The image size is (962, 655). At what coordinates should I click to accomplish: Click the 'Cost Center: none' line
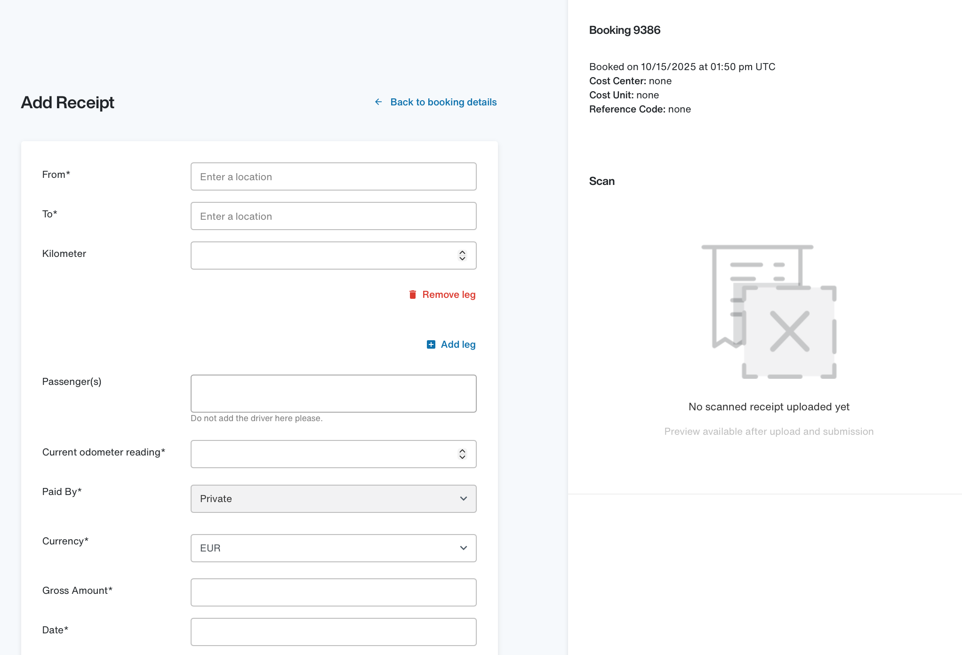(x=630, y=81)
